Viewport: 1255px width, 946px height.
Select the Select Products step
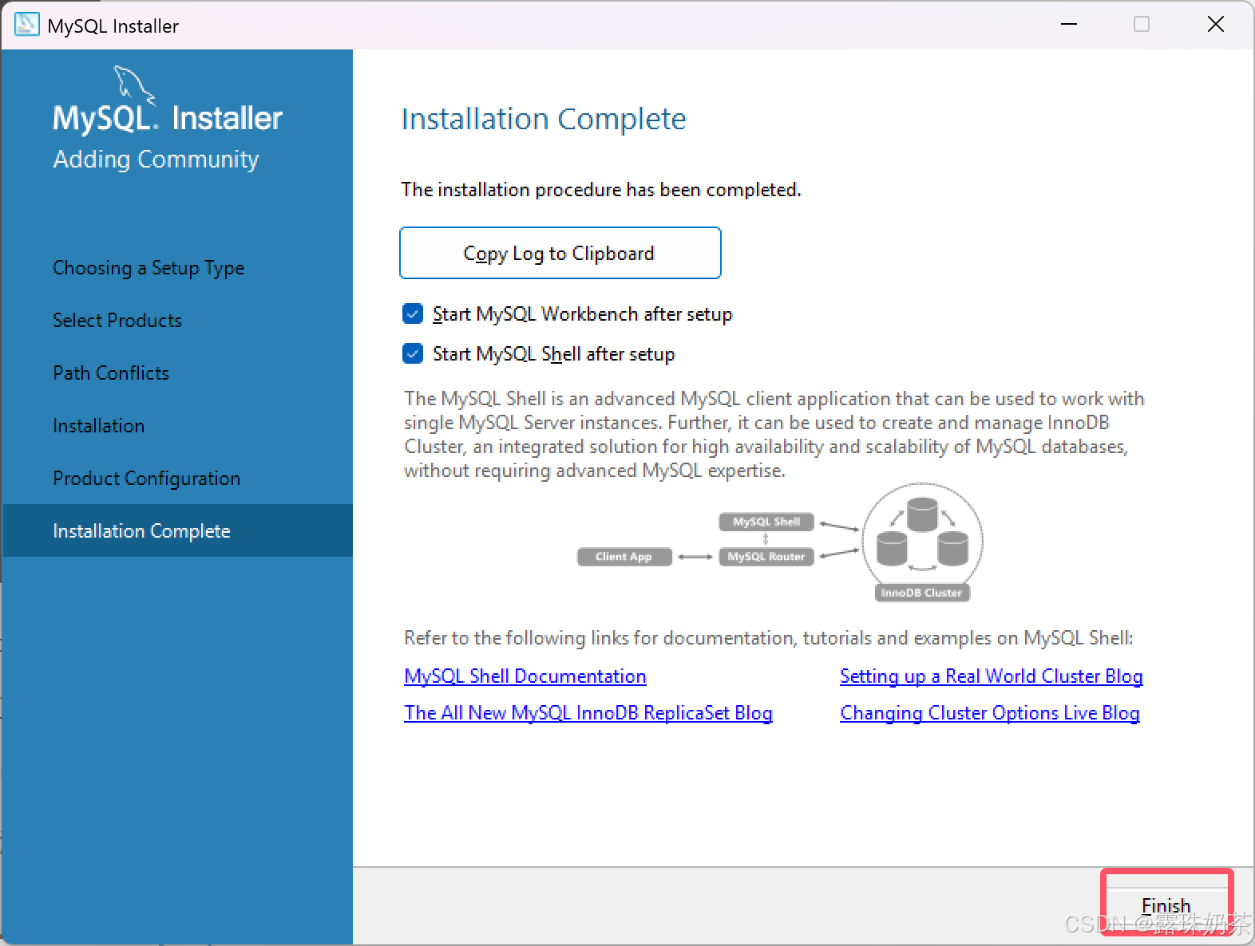[117, 321]
